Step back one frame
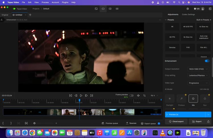 [x=76, y=96]
